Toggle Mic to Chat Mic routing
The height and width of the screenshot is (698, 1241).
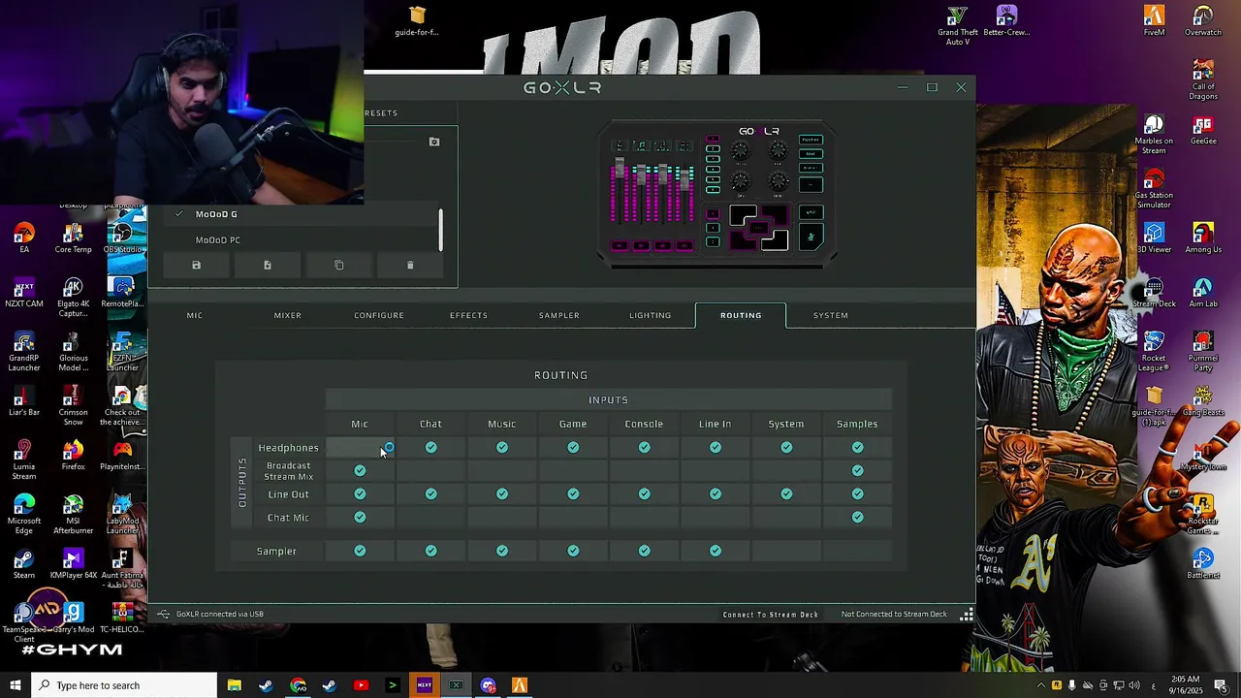point(360,518)
